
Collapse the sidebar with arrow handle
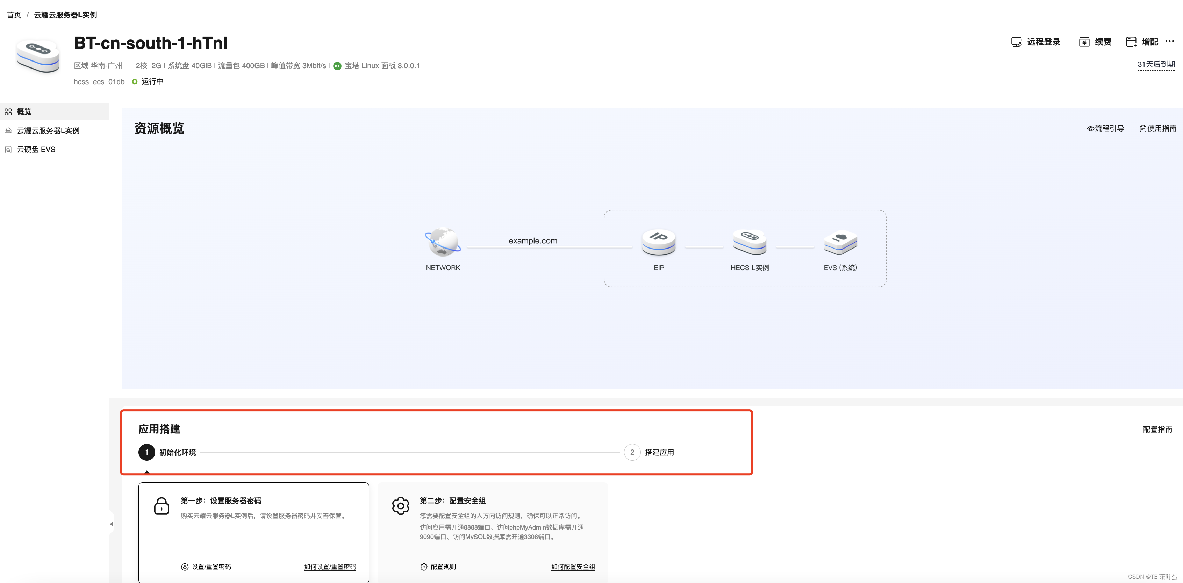click(111, 524)
